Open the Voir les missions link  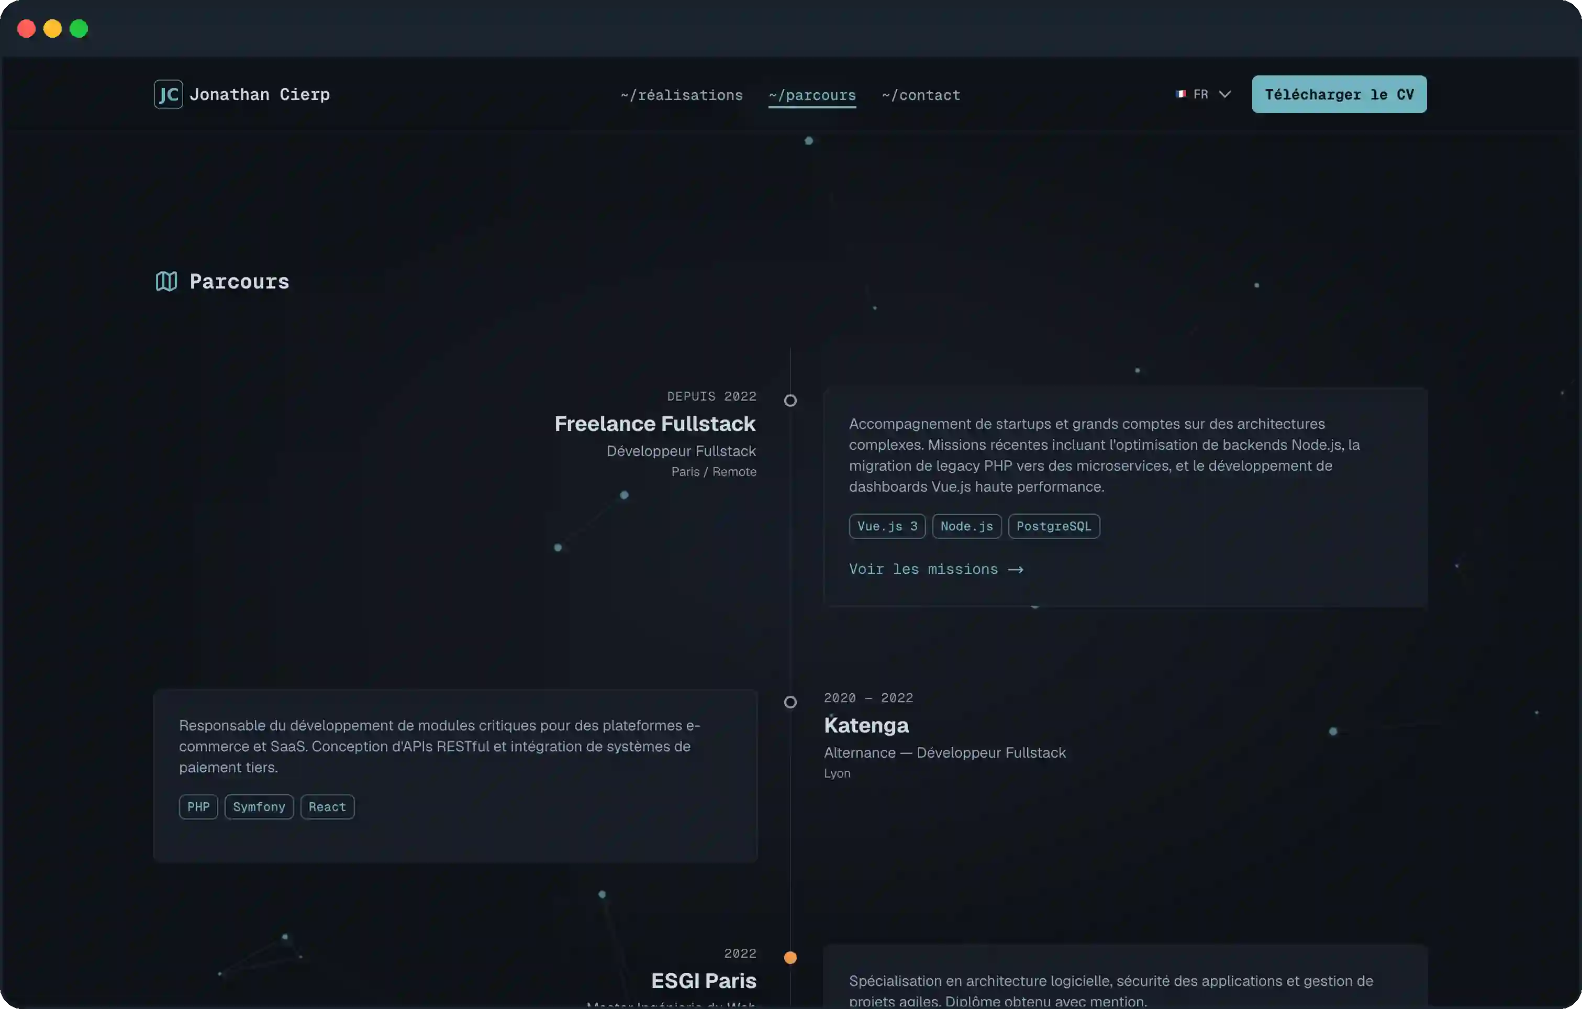pos(936,569)
